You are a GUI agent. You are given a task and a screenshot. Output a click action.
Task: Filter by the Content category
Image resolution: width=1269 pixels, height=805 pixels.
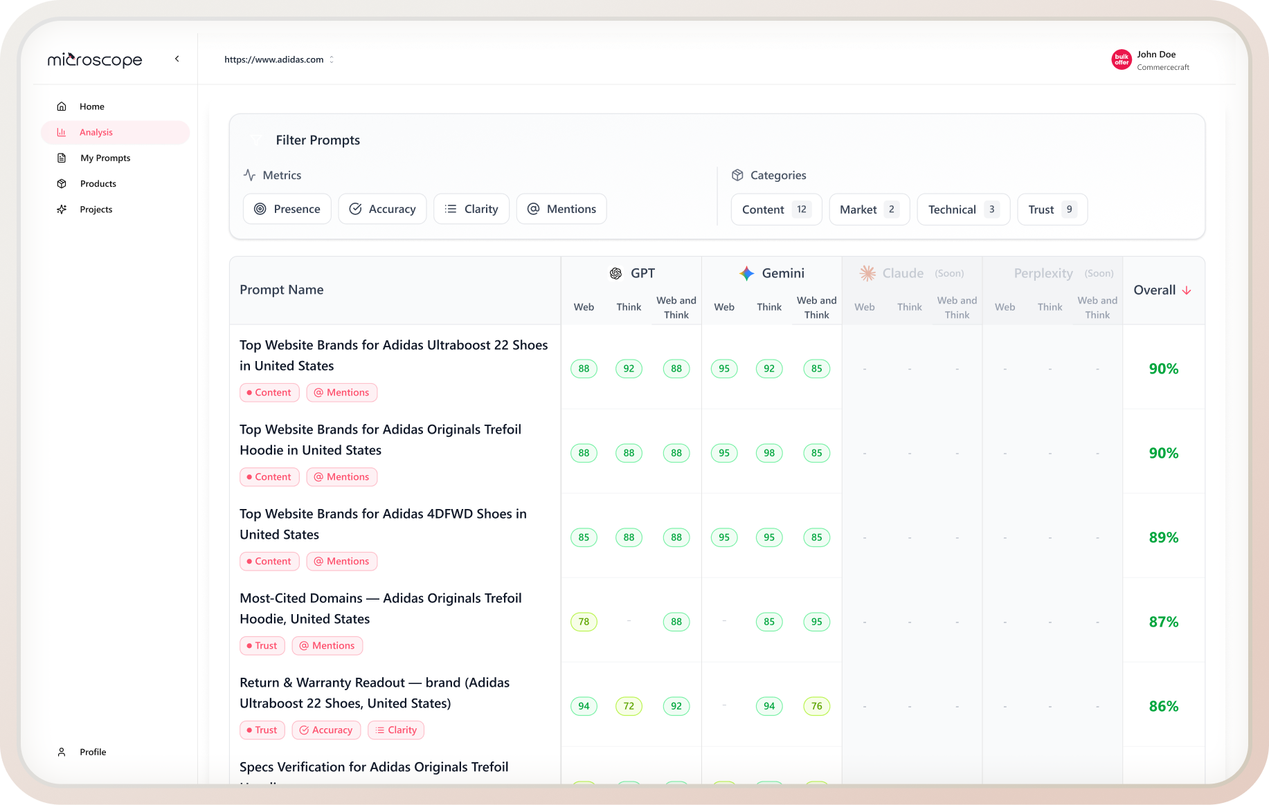pos(776,210)
